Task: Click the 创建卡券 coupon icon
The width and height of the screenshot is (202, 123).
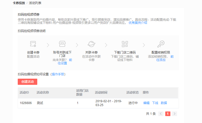Action: 33,44
